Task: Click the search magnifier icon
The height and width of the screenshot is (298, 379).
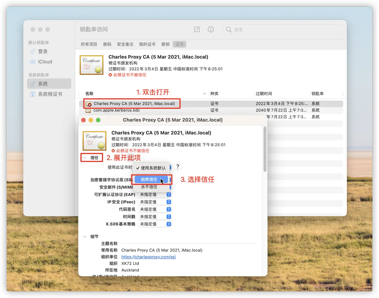Action: click(229, 29)
